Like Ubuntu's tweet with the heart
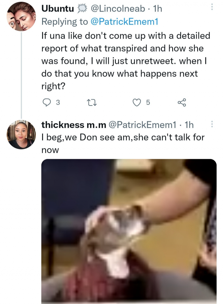223x304 pixels. click(136, 102)
